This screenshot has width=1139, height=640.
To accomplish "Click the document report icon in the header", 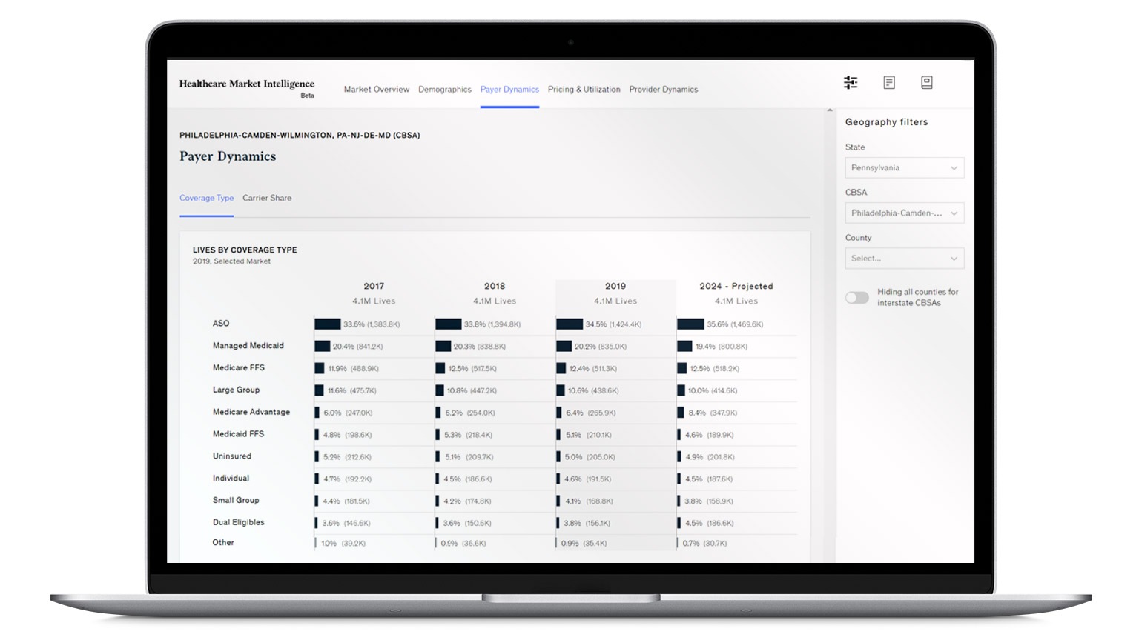I will tap(889, 81).
